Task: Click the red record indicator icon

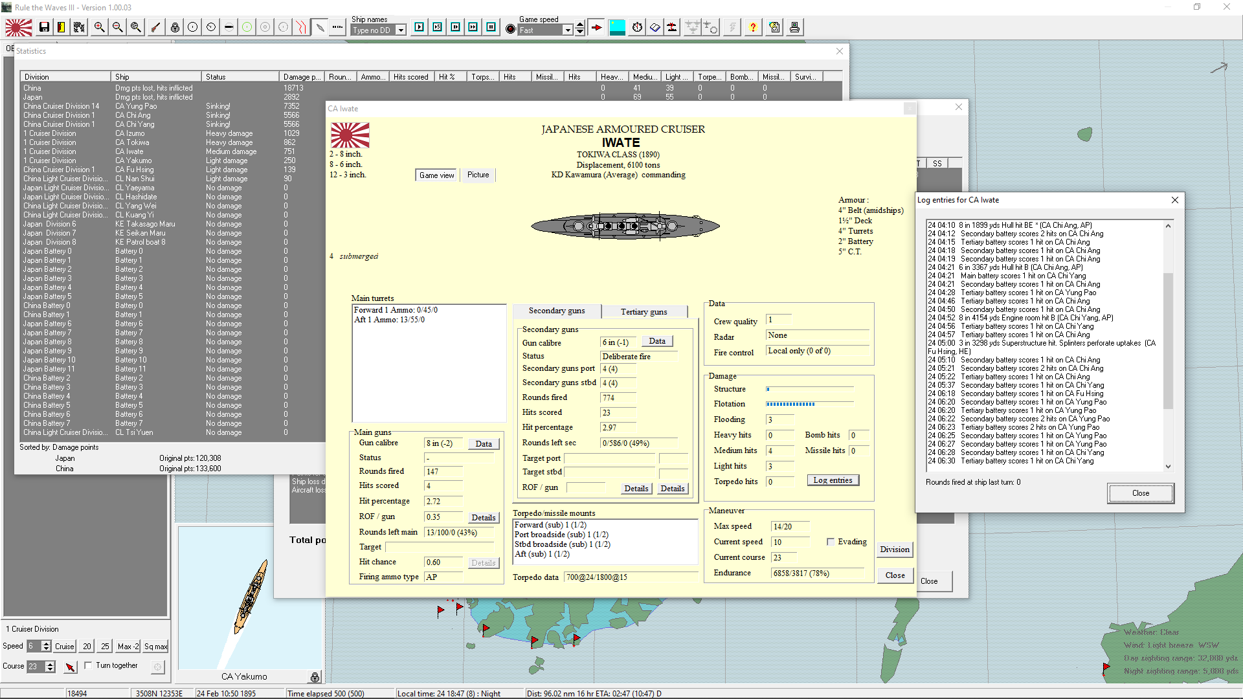Action: pos(511,29)
